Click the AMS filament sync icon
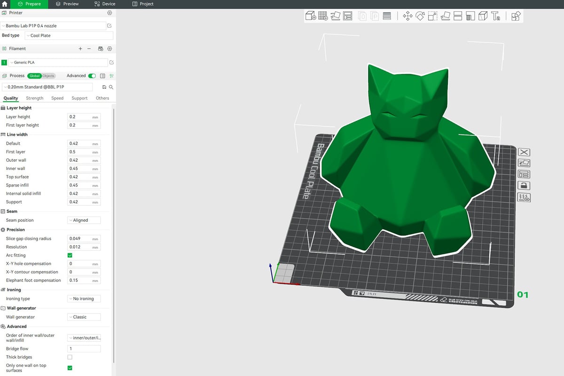The height and width of the screenshot is (376, 564). click(100, 49)
